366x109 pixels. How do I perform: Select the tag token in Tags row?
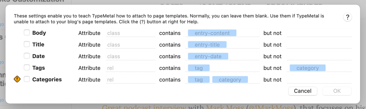tap(199, 68)
